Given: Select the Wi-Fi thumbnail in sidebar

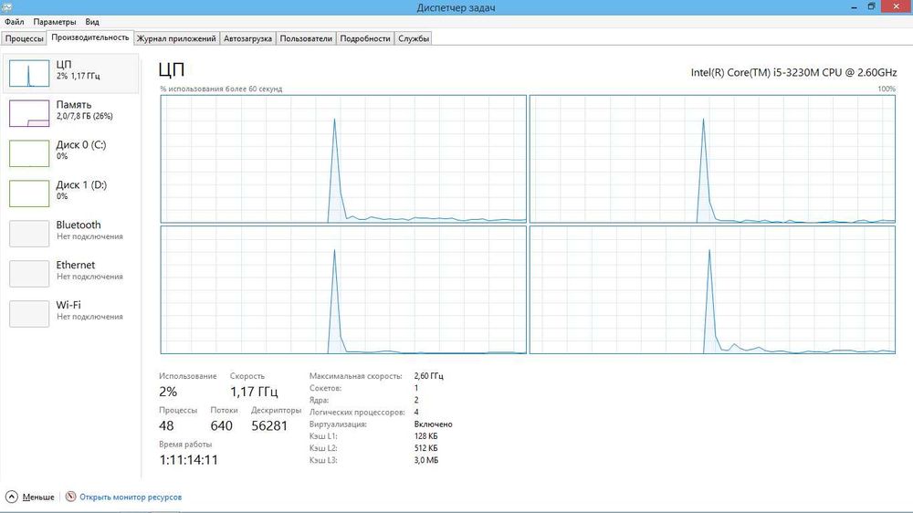Looking at the screenshot, I should (29, 314).
